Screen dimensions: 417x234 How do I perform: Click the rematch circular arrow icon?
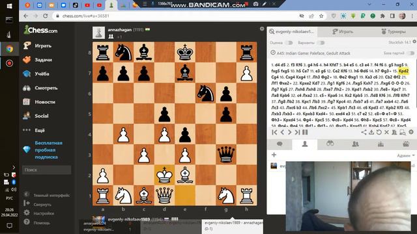(x=379, y=132)
